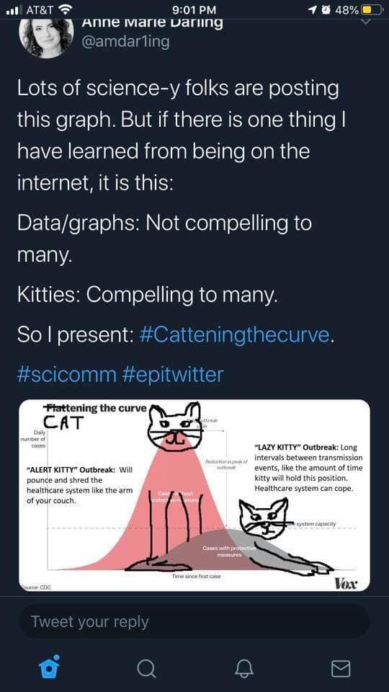This screenshot has height=692, width=389.
Task: Open the #Catteningthecurve hashtag
Action: tap(233, 335)
